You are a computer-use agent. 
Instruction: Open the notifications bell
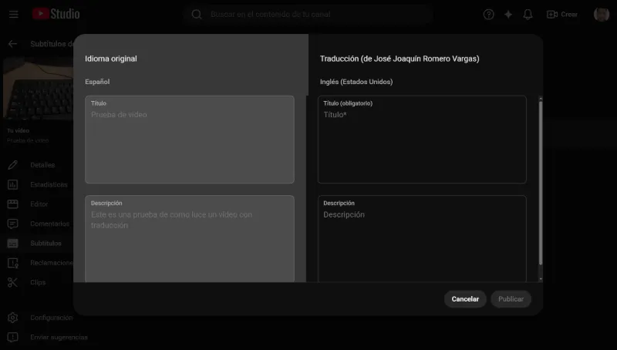tap(528, 15)
